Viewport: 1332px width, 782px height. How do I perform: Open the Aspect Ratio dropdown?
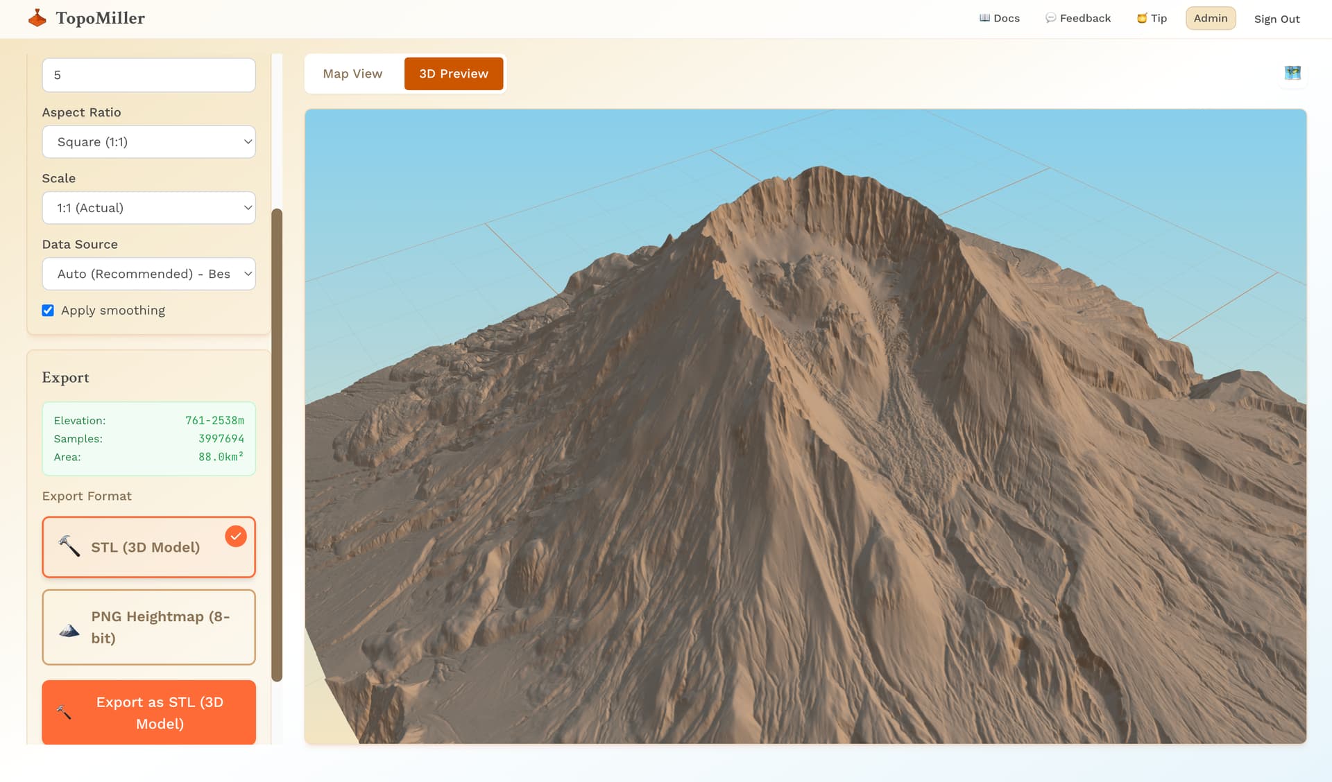tap(148, 142)
